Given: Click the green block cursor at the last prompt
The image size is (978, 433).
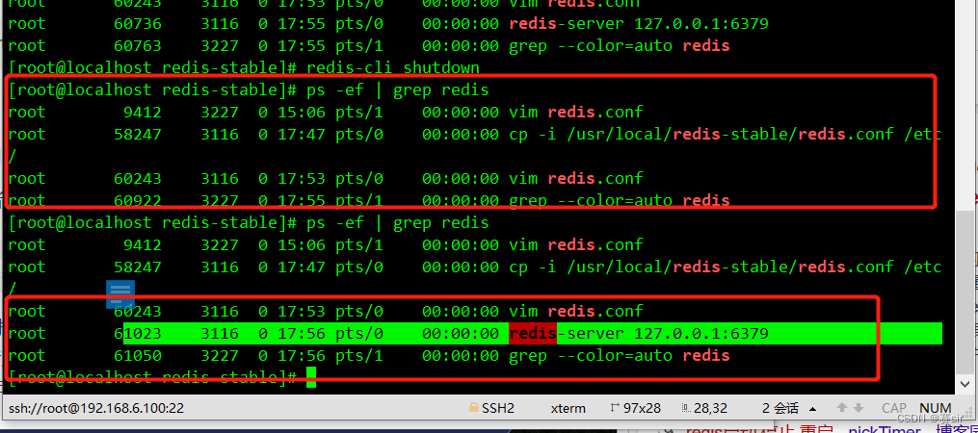Looking at the screenshot, I should (x=311, y=377).
